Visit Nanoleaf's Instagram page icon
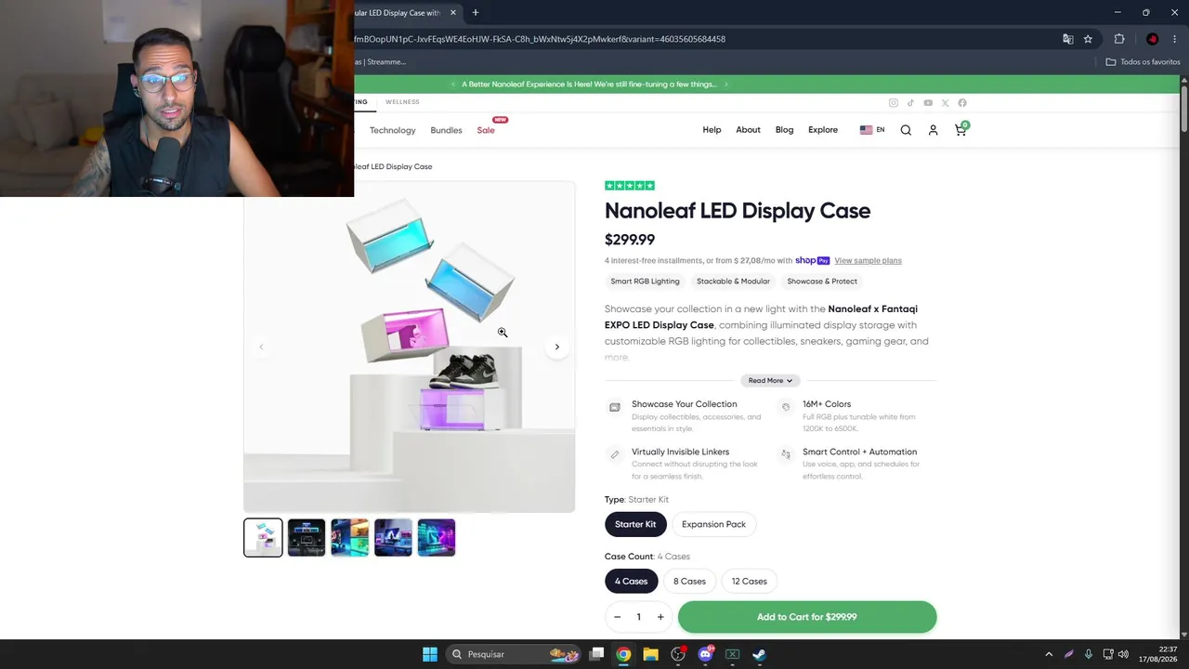Image resolution: width=1189 pixels, height=669 pixels. point(894,103)
